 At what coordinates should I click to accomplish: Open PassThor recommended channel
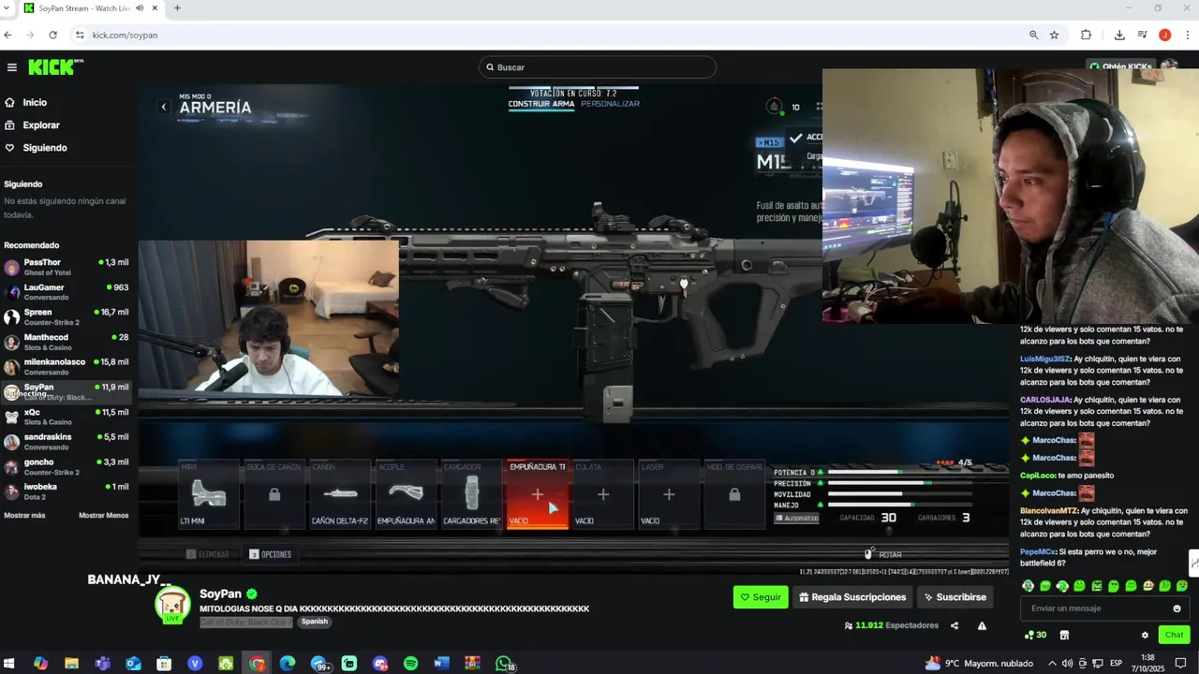pyautogui.click(x=66, y=268)
